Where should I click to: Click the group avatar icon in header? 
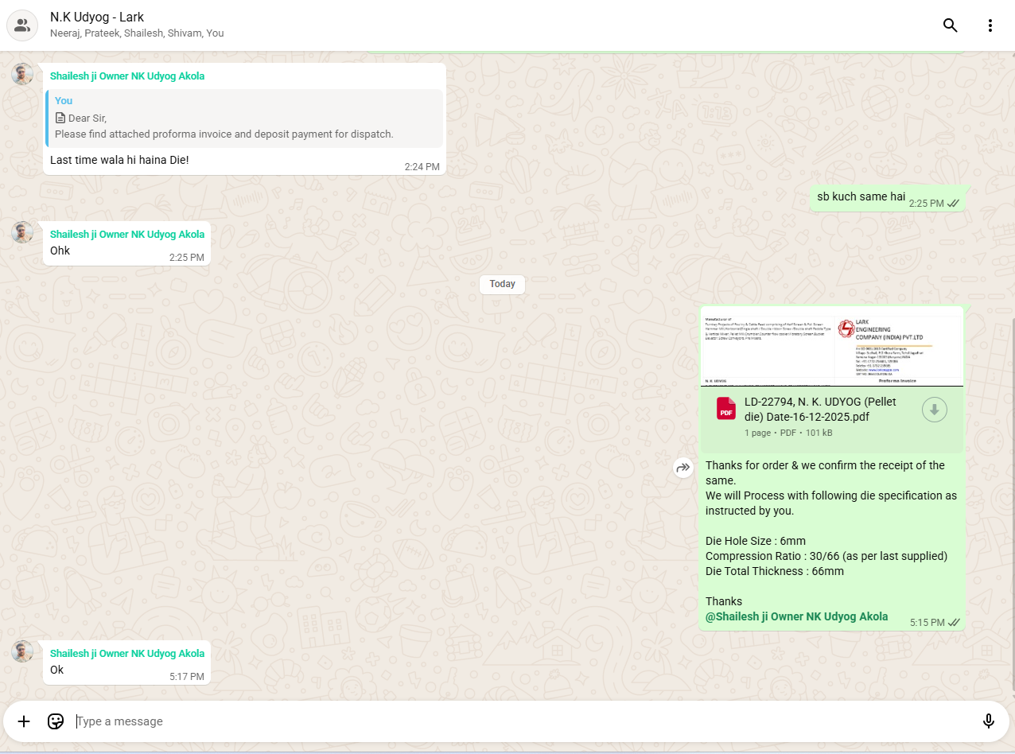click(22, 25)
